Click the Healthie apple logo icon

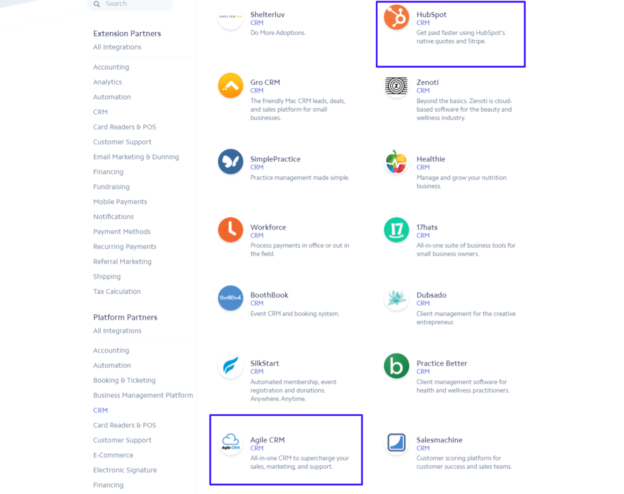point(396,162)
